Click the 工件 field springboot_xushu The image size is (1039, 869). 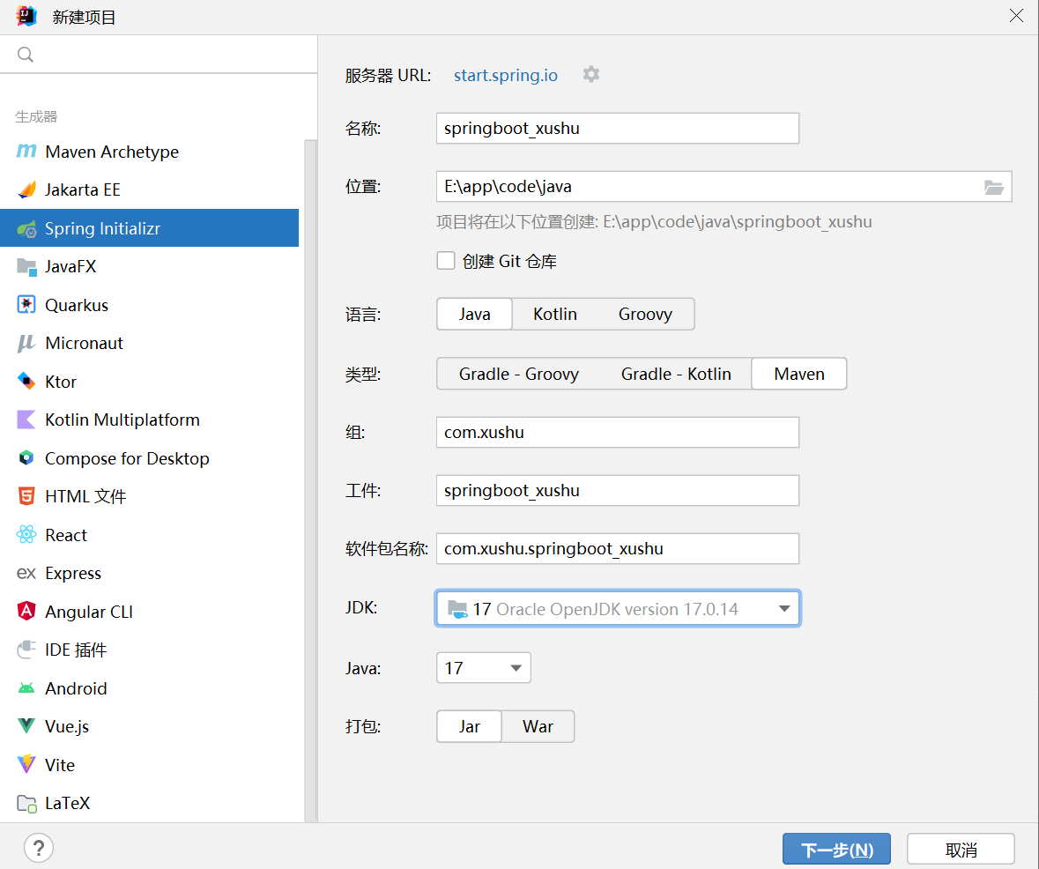tap(618, 491)
